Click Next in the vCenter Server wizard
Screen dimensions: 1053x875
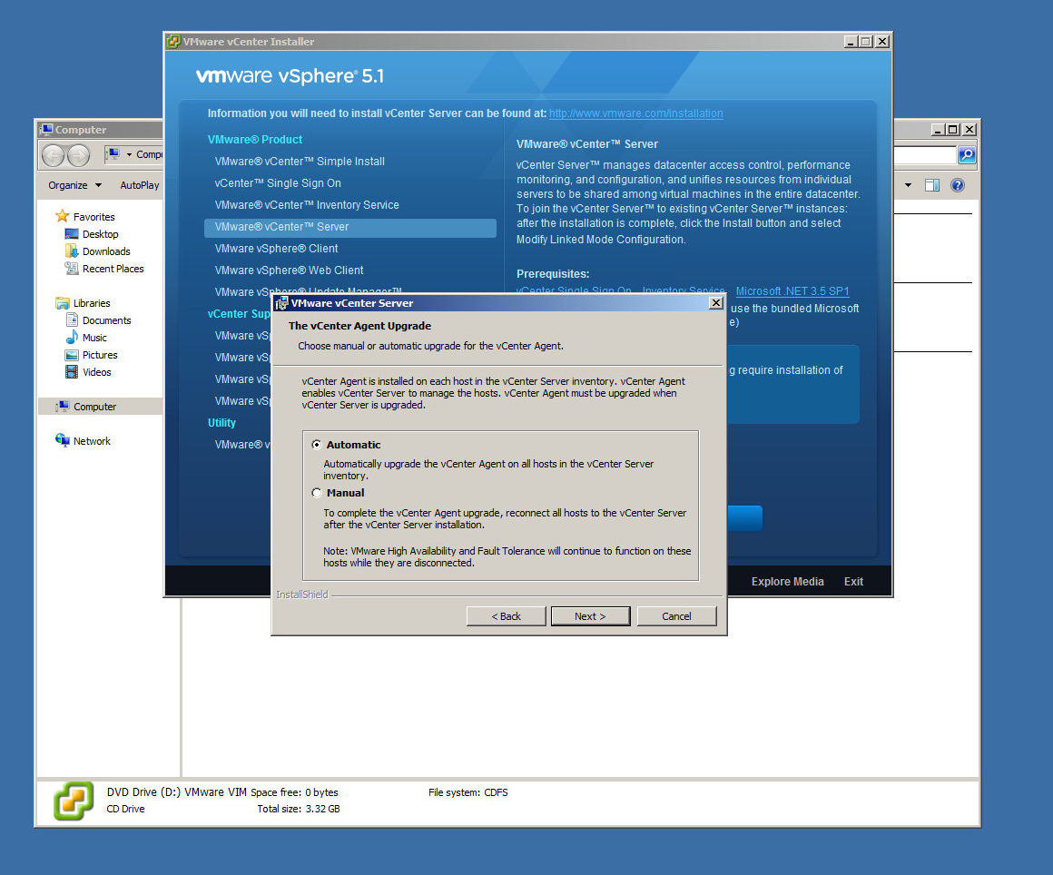pos(590,616)
